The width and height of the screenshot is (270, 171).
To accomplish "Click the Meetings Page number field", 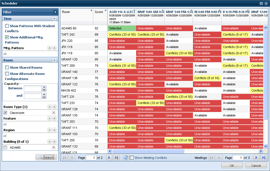I will 238,158.
